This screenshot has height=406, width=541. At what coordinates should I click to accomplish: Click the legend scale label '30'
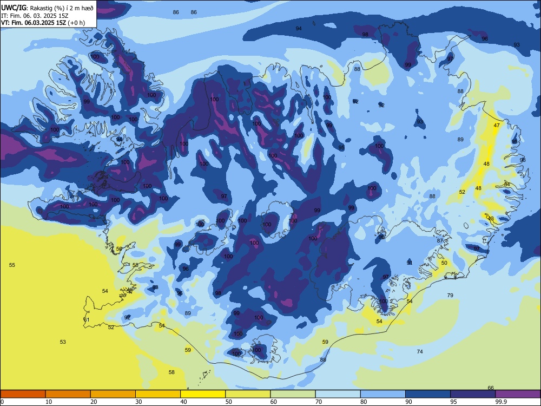pyautogui.click(x=138, y=402)
